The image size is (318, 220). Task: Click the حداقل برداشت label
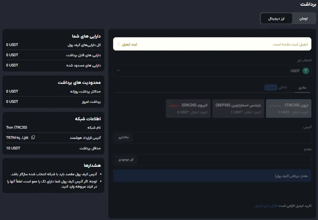click(90, 148)
